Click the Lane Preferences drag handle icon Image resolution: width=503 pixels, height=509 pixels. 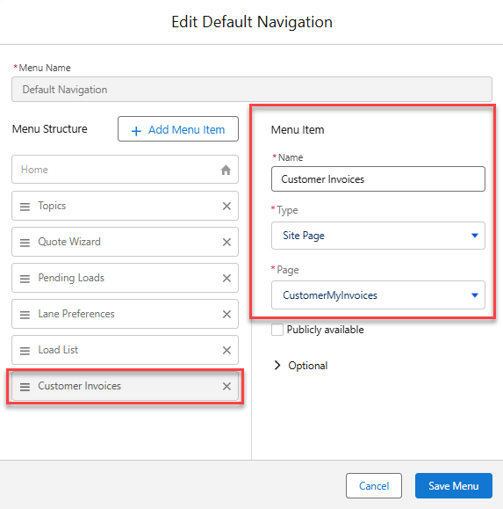tap(25, 315)
